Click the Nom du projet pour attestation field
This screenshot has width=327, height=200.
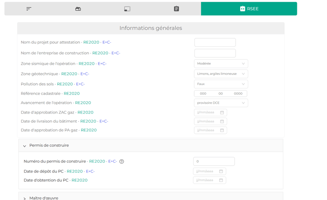pos(215,42)
